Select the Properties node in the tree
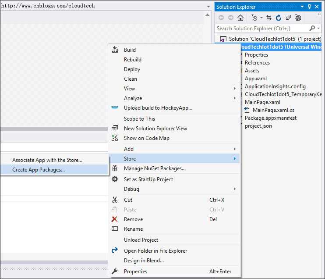Image resolution: width=325 pixels, height=279 pixels. click(x=256, y=55)
